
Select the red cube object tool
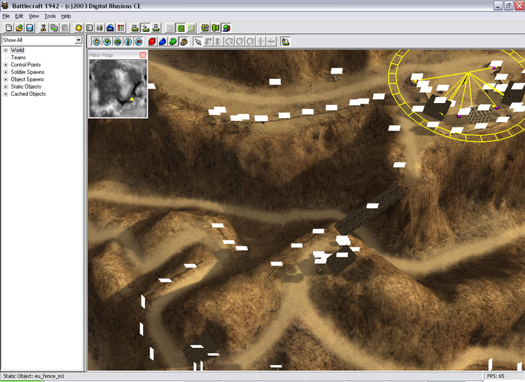152,41
